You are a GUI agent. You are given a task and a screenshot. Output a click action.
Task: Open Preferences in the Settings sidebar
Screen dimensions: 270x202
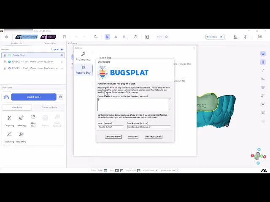[x=83, y=56]
